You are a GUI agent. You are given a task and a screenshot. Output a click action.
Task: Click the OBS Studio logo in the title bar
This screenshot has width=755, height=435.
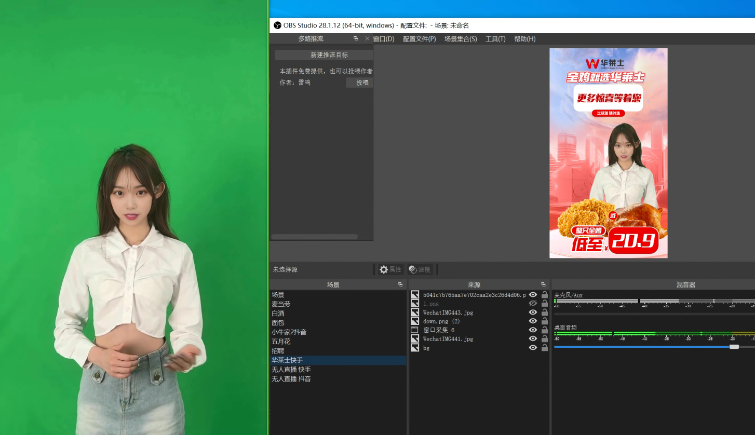tap(277, 25)
